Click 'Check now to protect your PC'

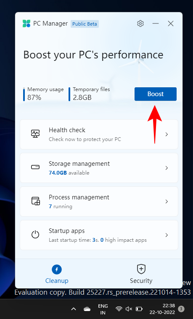[85, 139]
